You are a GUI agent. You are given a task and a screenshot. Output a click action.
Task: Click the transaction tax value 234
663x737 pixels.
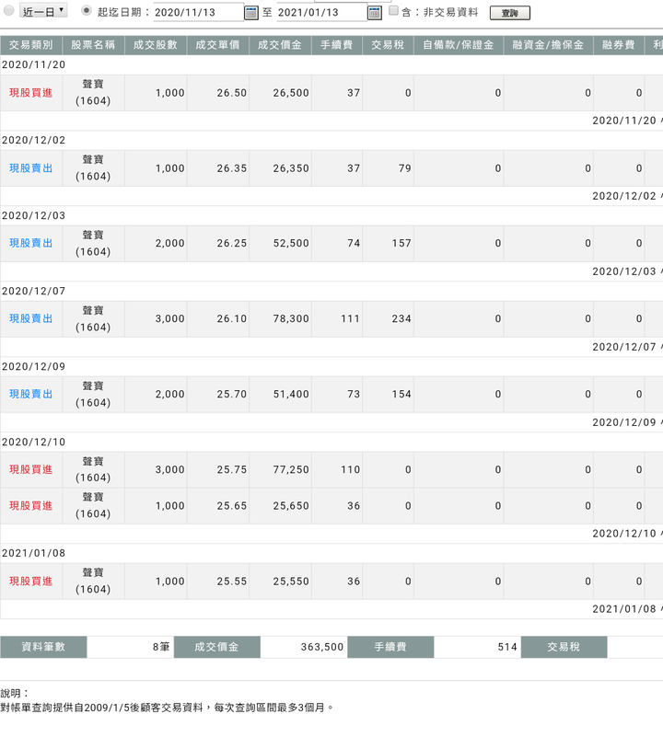(401, 318)
